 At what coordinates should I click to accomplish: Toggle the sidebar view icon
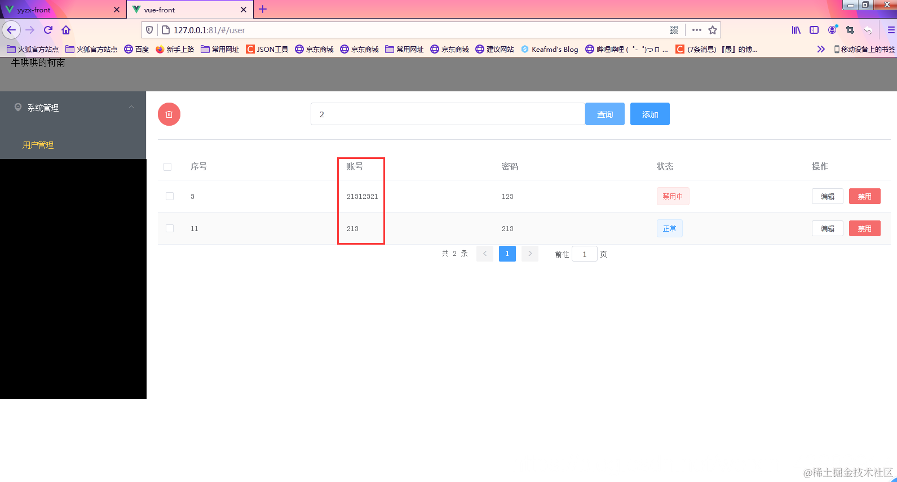coord(814,30)
